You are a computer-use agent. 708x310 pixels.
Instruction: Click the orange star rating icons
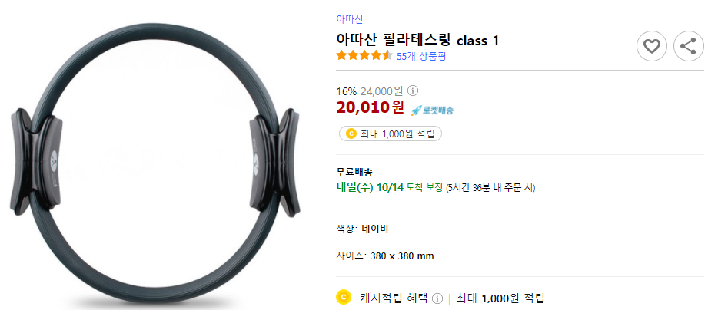364,56
